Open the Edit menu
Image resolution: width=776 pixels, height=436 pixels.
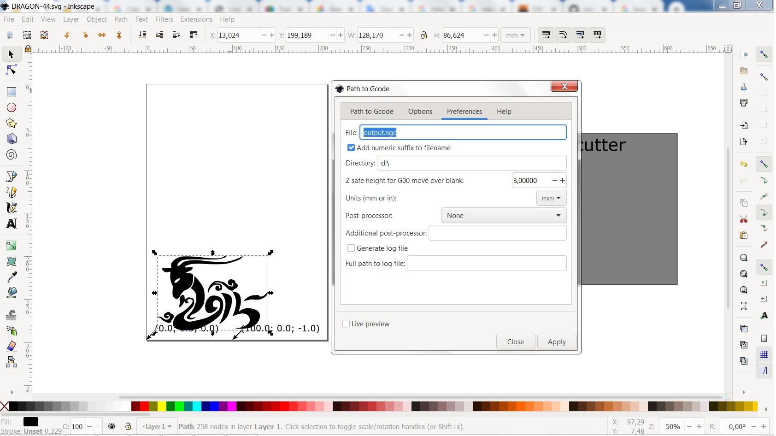pyautogui.click(x=28, y=19)
